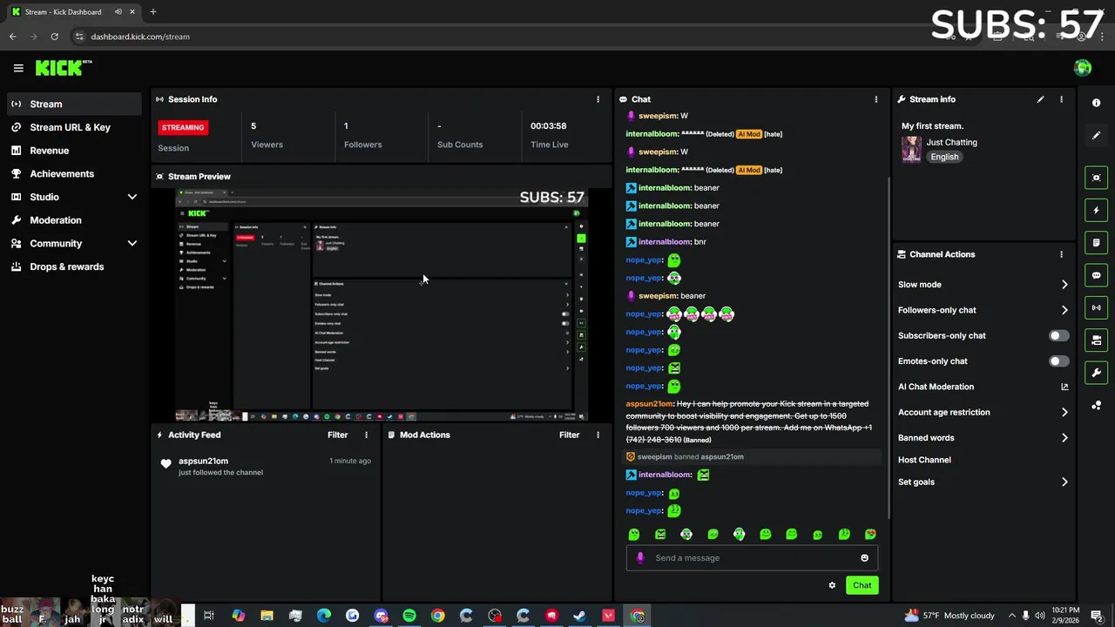1115x627 pixels.
Task: Click the chat panel scrollbar
Action: tap(889, 348)
